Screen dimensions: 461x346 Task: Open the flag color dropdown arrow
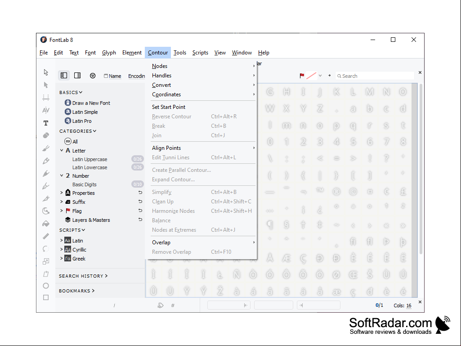[320, 76]
